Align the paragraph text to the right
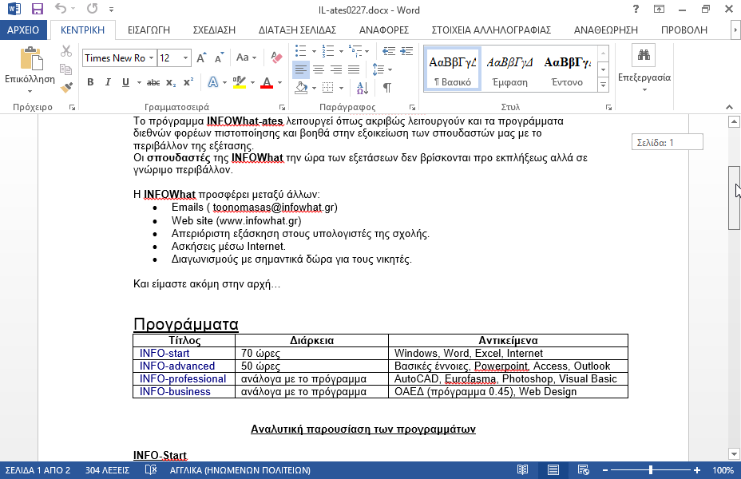 tap(336, 70)
